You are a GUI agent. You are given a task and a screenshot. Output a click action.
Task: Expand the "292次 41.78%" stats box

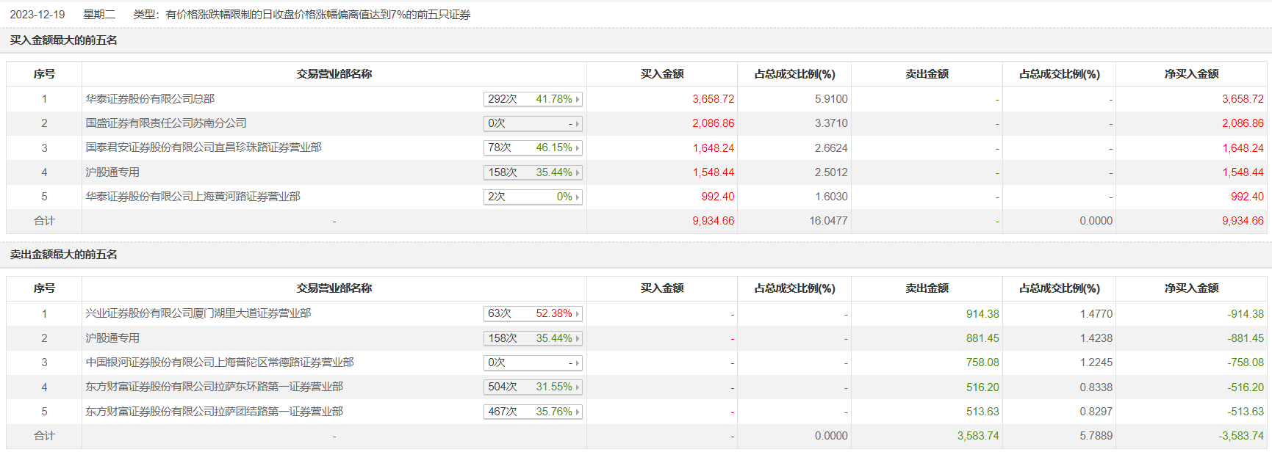(533, 99)
